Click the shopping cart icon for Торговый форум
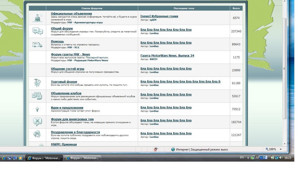The image size is (308, 192). click(x=37, y=83)
